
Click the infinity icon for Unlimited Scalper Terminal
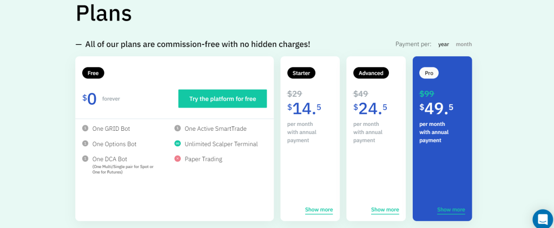(177, 143)
